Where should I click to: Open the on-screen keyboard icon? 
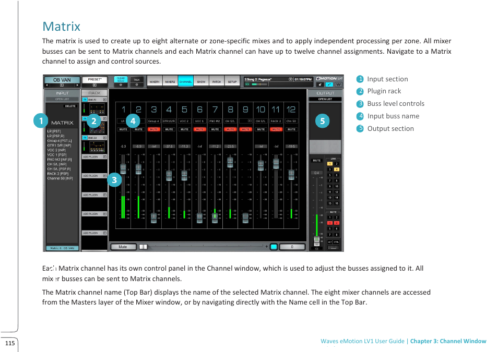(x=333, y=247)
